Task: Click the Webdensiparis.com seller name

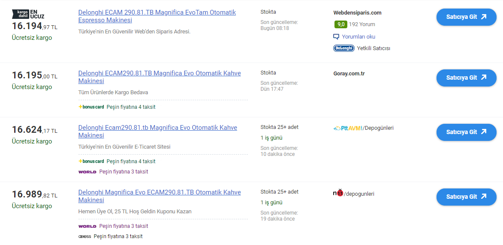Action: point(357,13)
